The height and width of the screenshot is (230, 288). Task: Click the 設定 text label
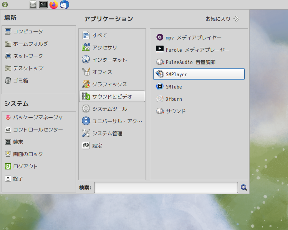pos(97,146)
